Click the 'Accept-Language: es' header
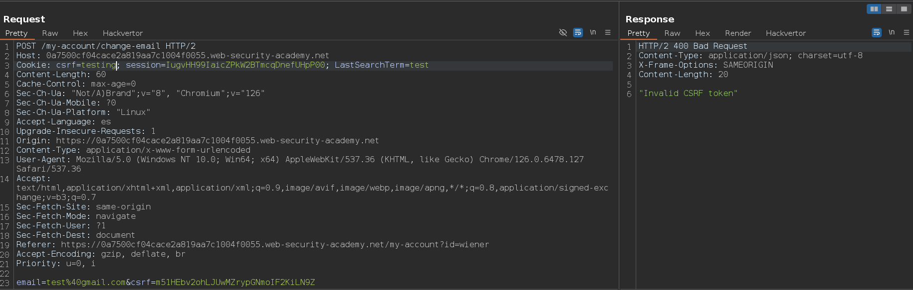The width and height of the screenshot is (913, 290). 64,122
